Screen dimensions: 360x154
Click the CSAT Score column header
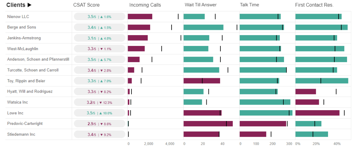coord(86,5)
